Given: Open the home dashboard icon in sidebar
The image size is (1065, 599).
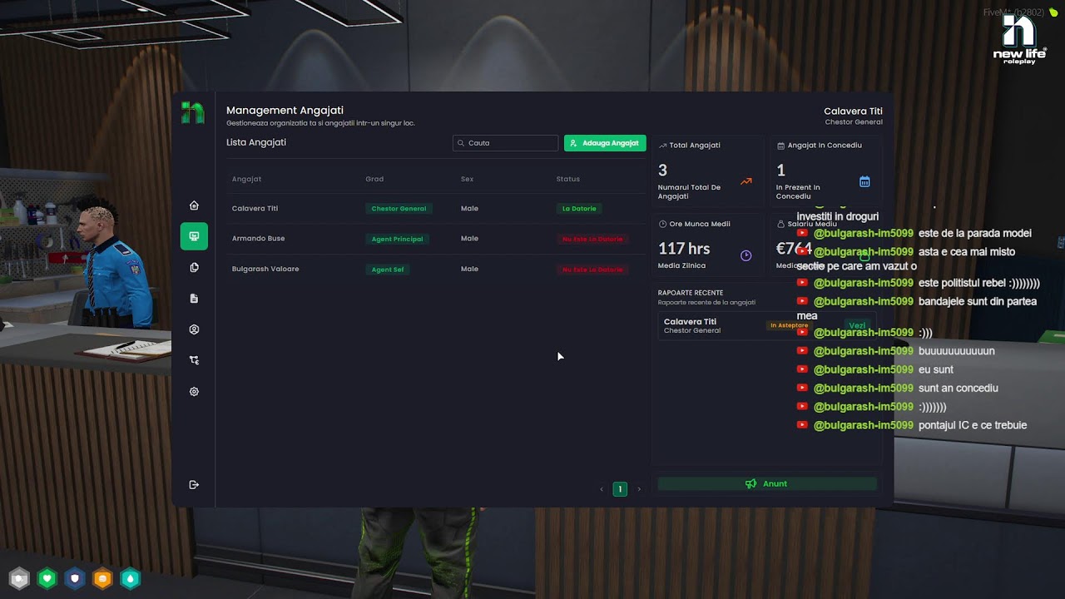Looking at the screenshot, I should click(194, 205).
